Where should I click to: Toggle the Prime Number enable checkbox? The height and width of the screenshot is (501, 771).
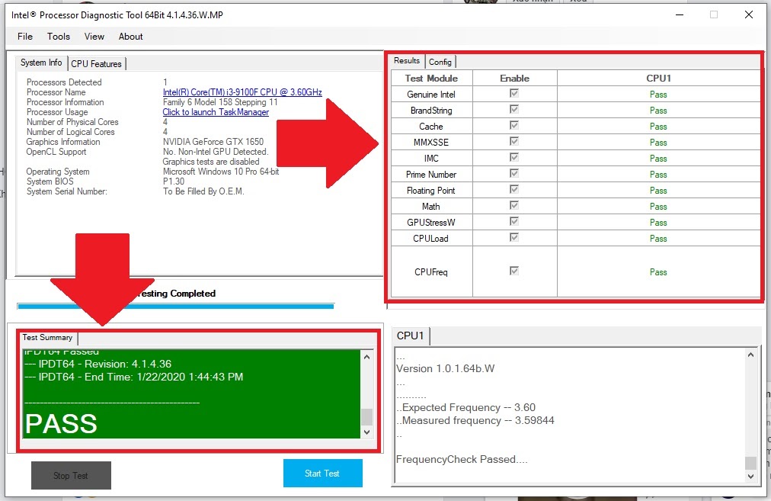point(513,173)
